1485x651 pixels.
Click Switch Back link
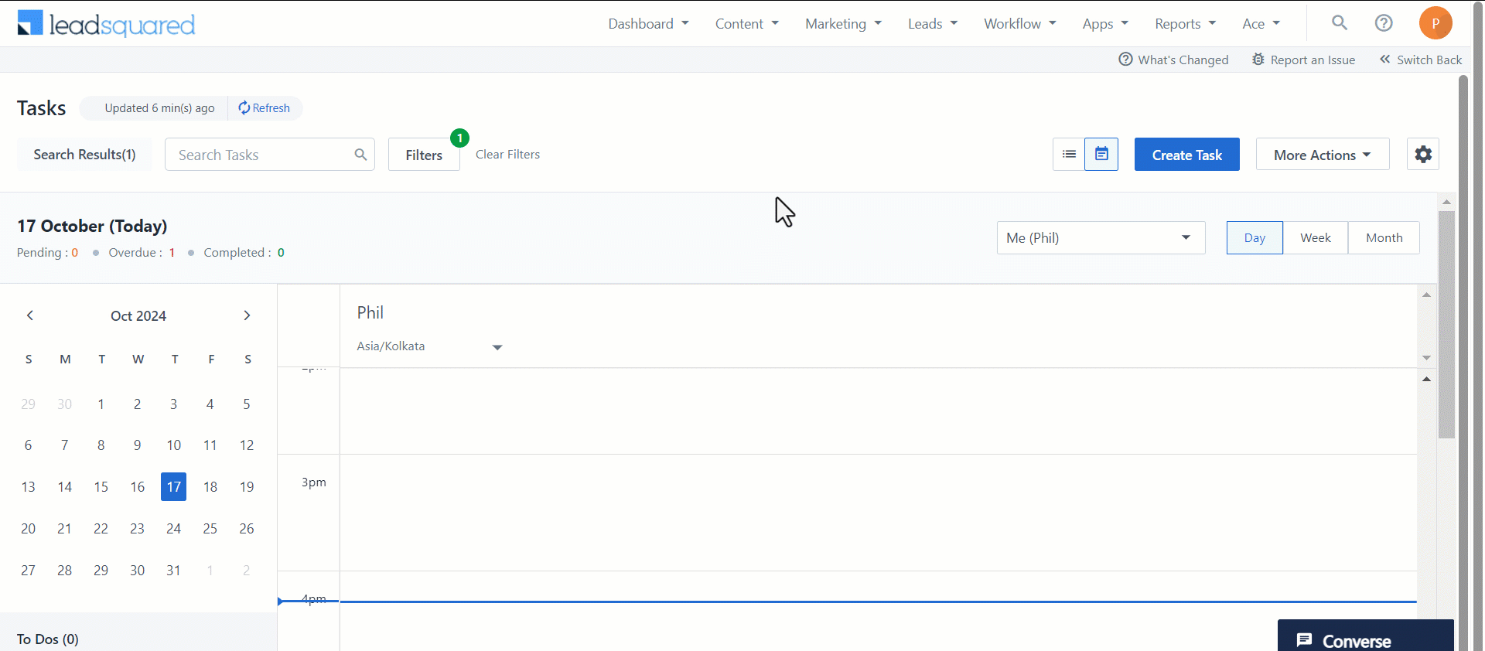(x=1421, y=60)
